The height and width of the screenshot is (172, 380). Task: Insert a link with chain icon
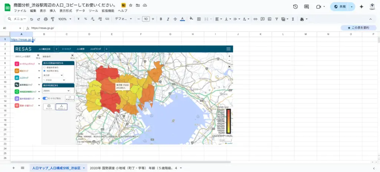pyautogui.click(x=255, y=19)
